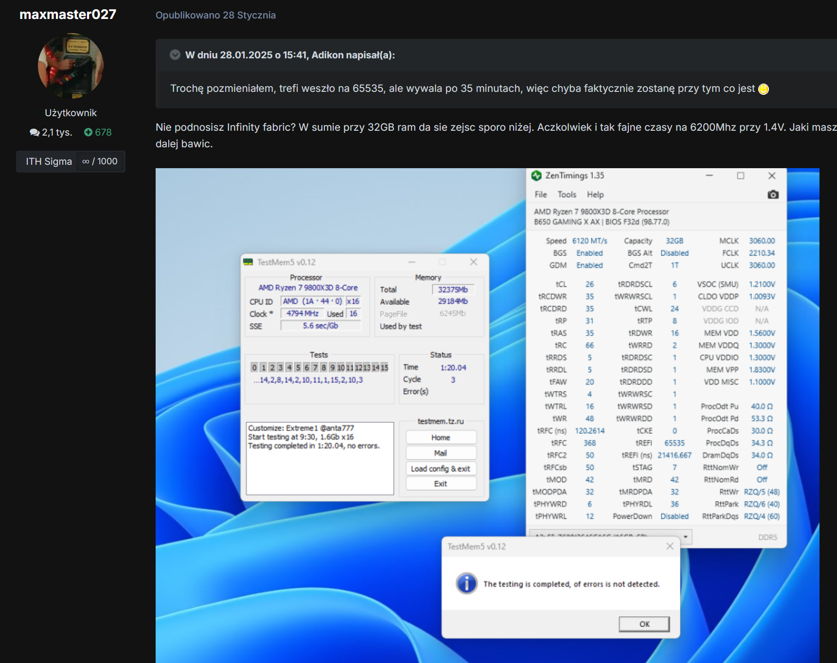
Task: Click the Mail button in TestMem5
Action: (441, 453)
